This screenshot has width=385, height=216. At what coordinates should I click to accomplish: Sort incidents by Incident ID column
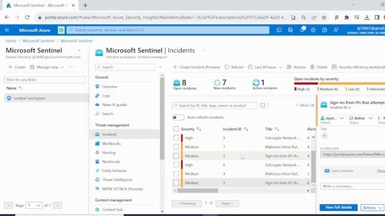coord(235,129)
